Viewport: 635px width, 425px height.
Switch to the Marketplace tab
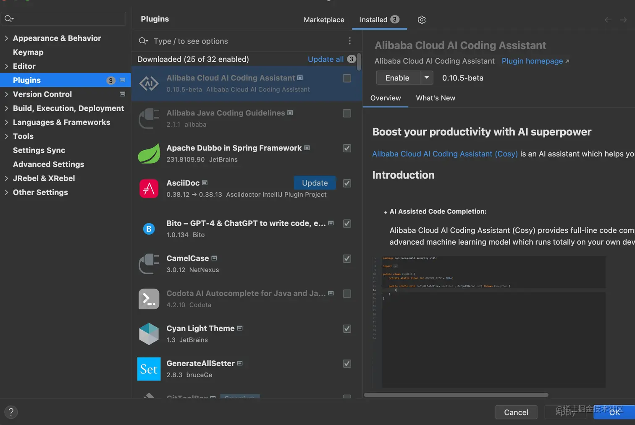click(324, 20)
